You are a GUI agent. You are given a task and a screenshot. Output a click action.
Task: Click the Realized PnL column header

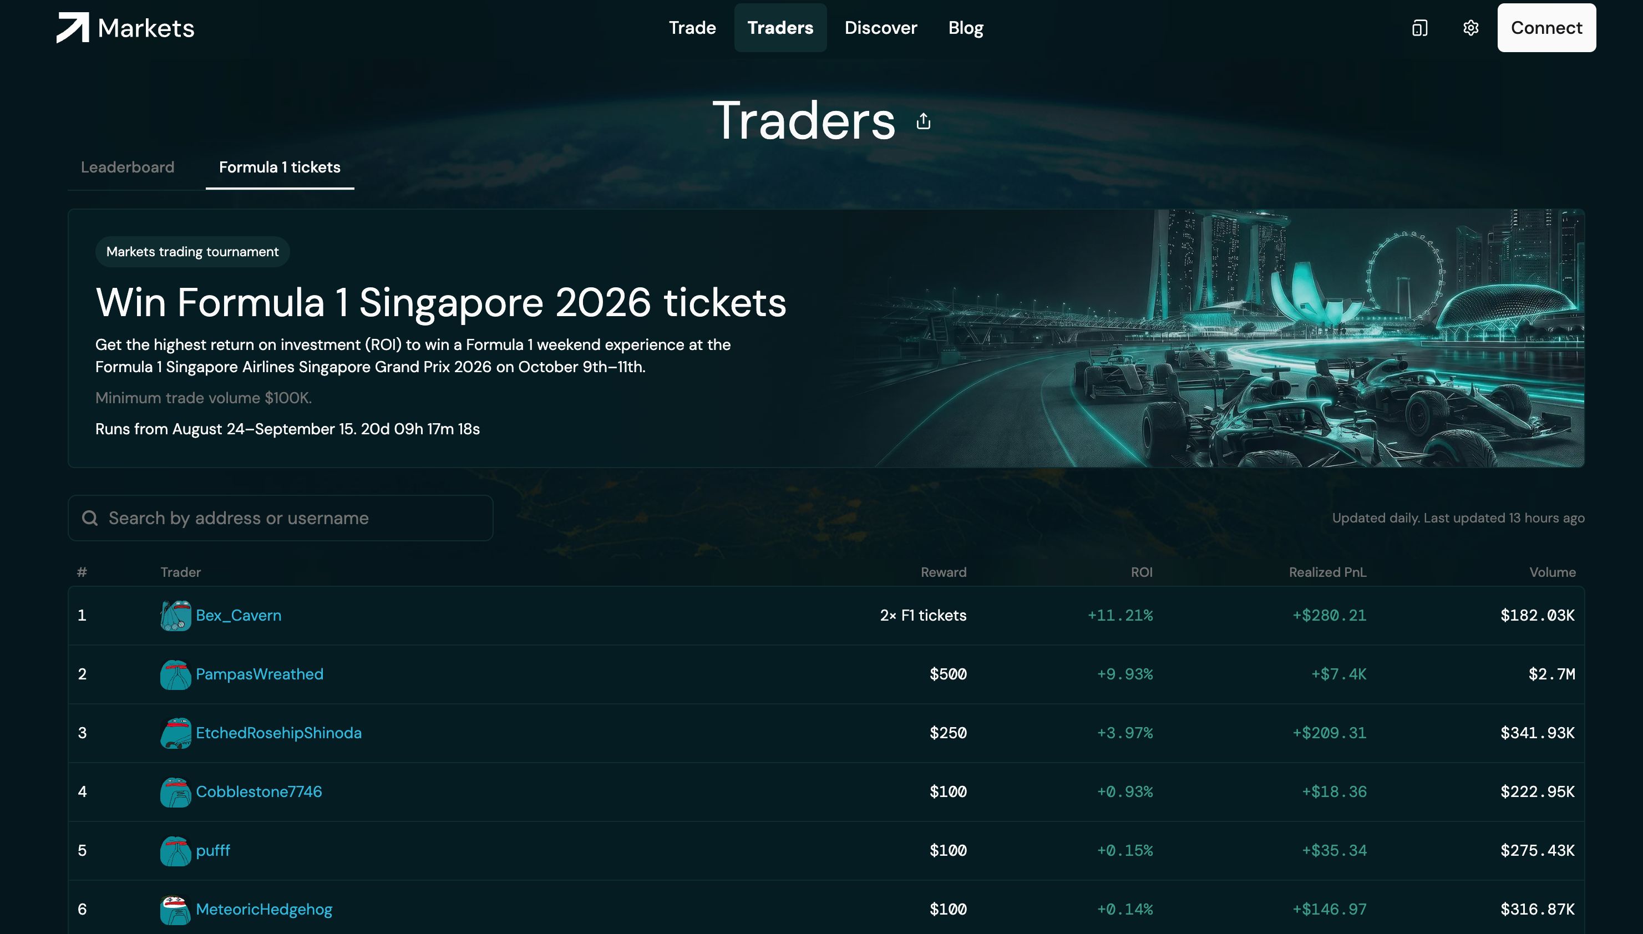click(1327, 572)
